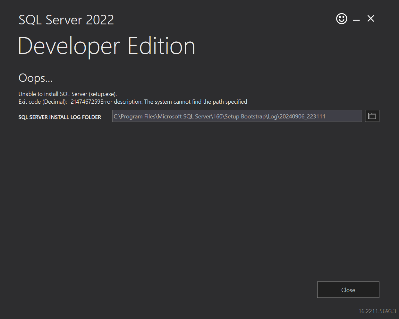Click the "Unable to install SQL Server" message
This screenshot has height=319, width=399.
point(67,94)
